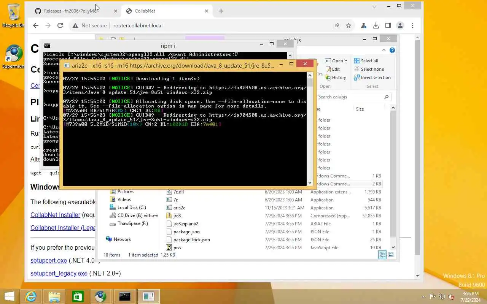
Task: Open the Chrome three-dot menu
Action: click(412, 25)
